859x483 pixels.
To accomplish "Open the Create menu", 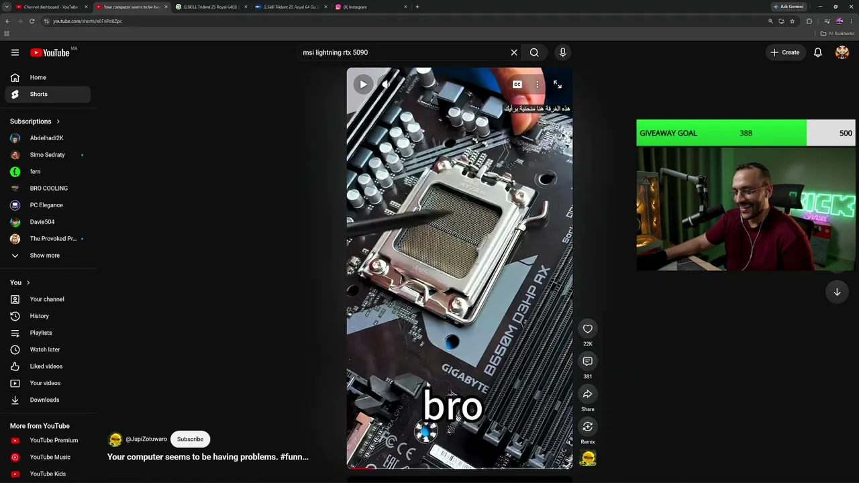I will (x=785, y=52).
